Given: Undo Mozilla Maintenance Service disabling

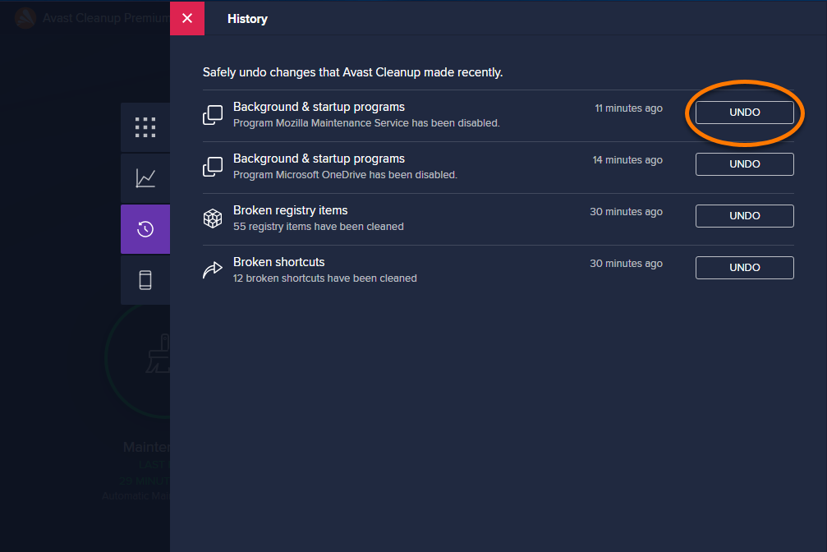Looking at the screenshot, I should [x=744, y=113].
